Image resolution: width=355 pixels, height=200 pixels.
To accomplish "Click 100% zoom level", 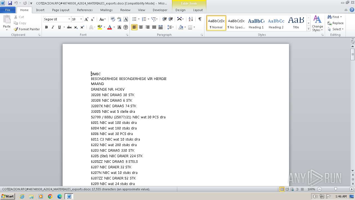I will click(311, 189).
